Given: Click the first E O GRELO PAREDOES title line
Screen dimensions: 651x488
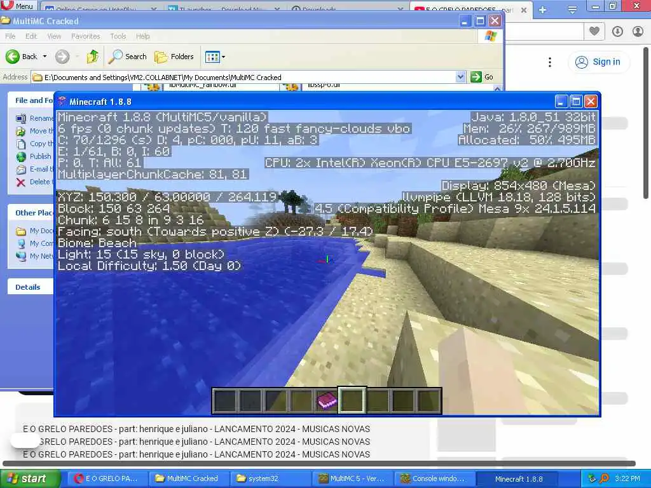Looking at the screenshot, I should point(196,429).
